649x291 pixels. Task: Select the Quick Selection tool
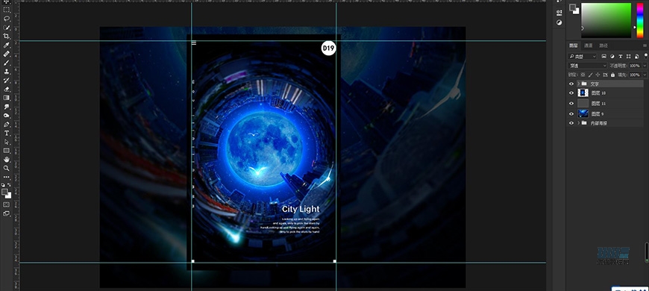(7, 28)
